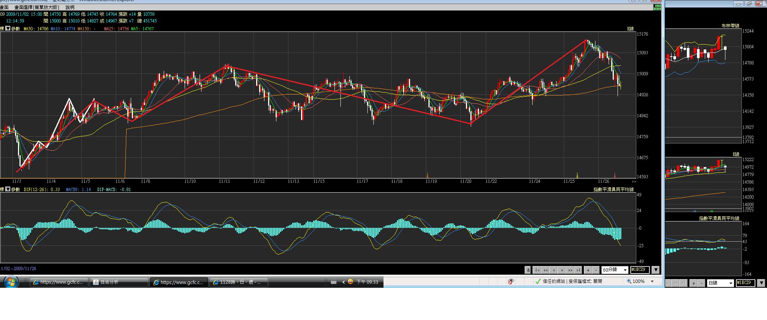This screenshot has width=767, height=320.
Task: Click the smiley face tray icon
Action: tap(351, 281)
